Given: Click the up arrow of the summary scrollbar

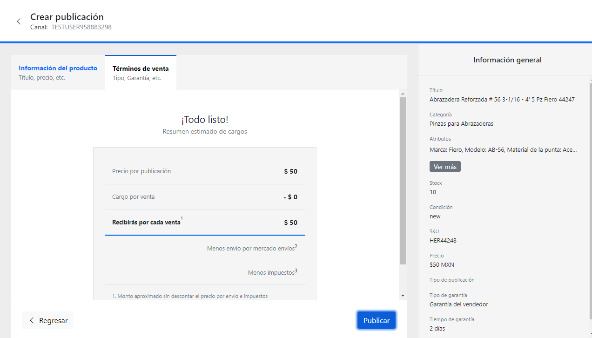Looking at the screenshot, I should [x=403, y=94].
